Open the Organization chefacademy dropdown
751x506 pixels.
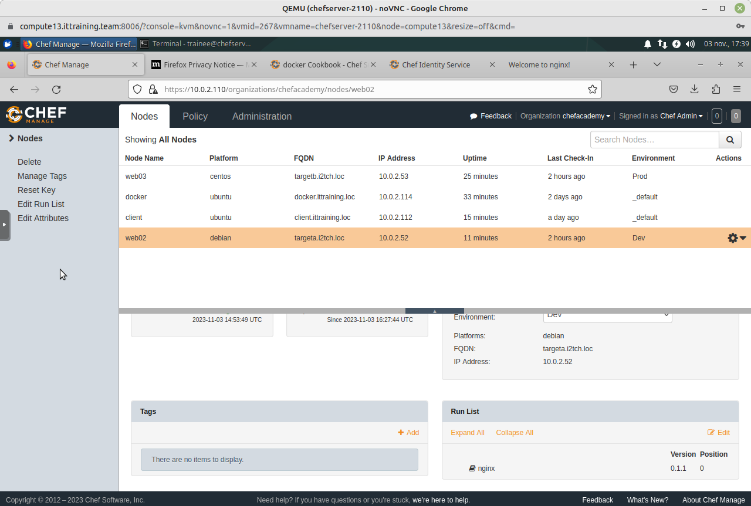click(x=565, y=116)
